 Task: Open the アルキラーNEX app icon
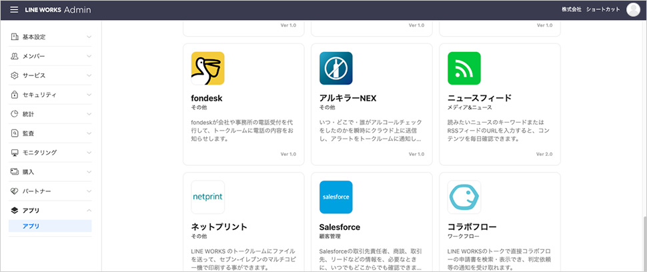pos(336,69)
